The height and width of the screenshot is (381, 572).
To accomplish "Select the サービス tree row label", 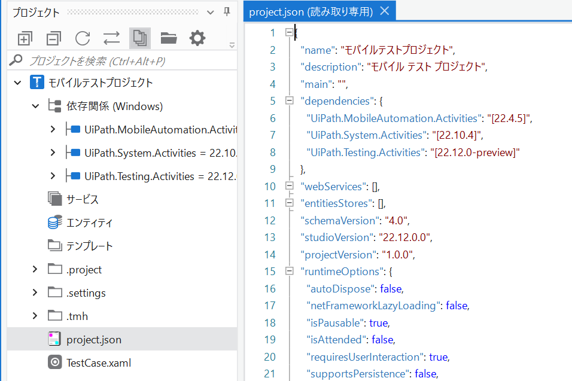I will (x=83, y=199).
